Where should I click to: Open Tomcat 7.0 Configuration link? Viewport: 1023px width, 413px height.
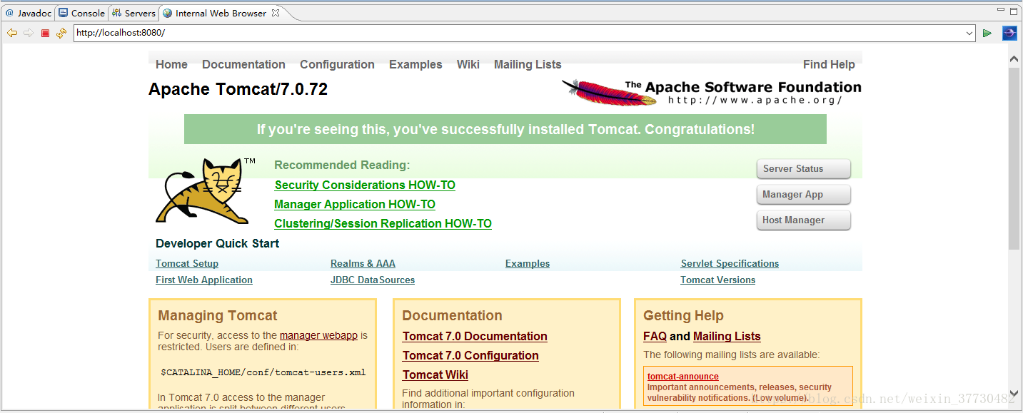[x=470, y=355]
